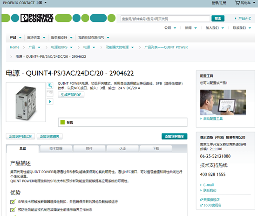Click the 优势 section heading
This screenshot has width=258, height=216.
(15, 192)
